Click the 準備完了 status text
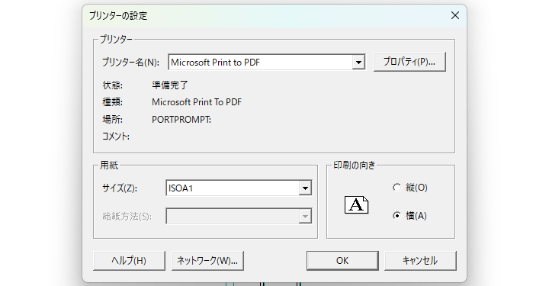Image resolution: width=549 pixels, height=286 pixels. pyautogui.click(x=170, y=85)
